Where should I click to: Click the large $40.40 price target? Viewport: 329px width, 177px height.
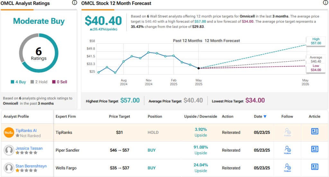(x=103, y=21)
